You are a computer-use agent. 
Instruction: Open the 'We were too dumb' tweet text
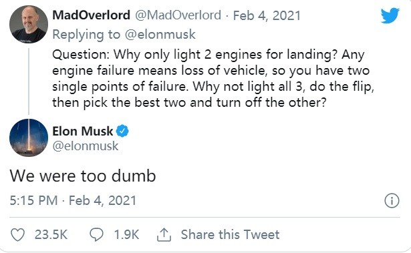[x=83, y=176]
